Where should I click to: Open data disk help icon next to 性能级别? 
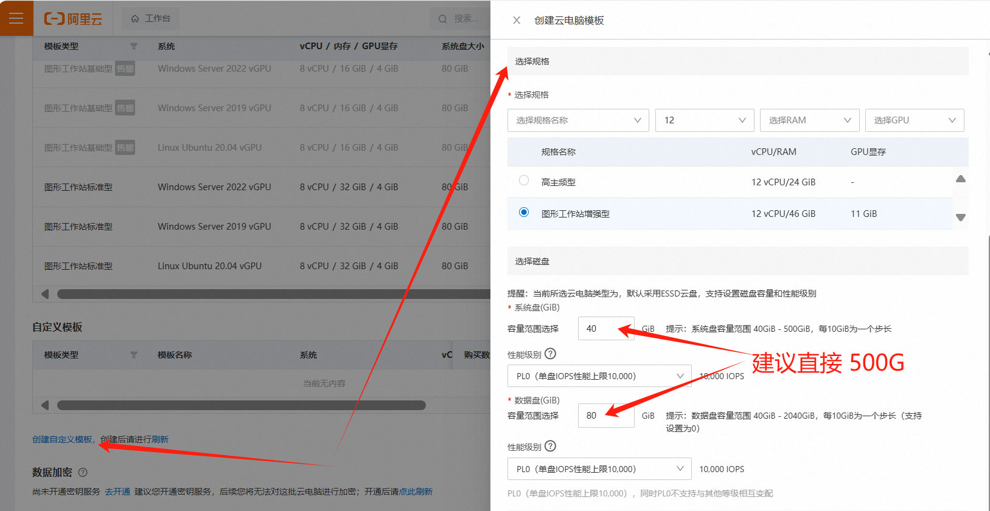click(551, 446)
